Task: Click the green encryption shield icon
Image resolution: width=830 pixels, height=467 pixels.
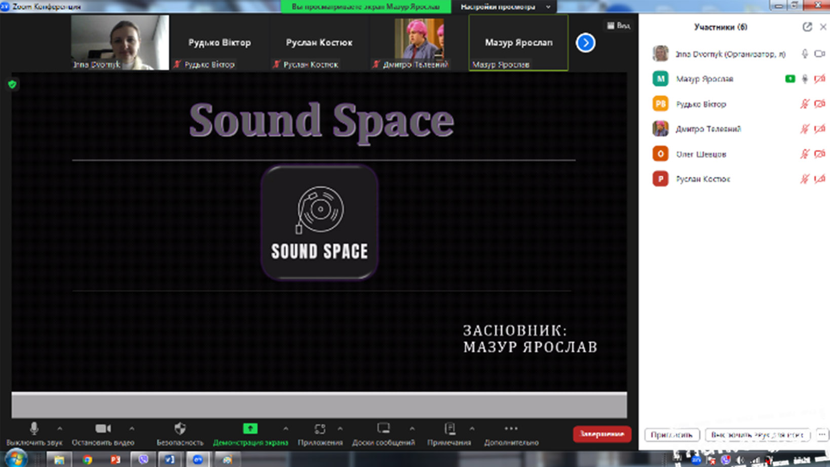Action: pos(12,85)
